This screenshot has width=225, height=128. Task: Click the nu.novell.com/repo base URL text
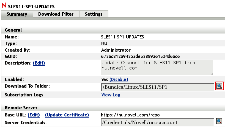coord(130,115)
